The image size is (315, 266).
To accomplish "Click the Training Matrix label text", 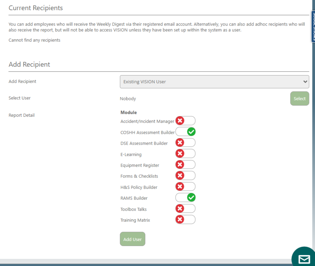I will tap(135, 220).
